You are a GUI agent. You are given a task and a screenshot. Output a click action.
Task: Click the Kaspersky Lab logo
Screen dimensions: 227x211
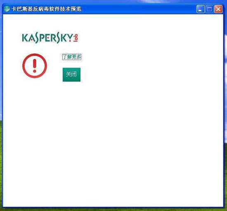coord(50,38)
